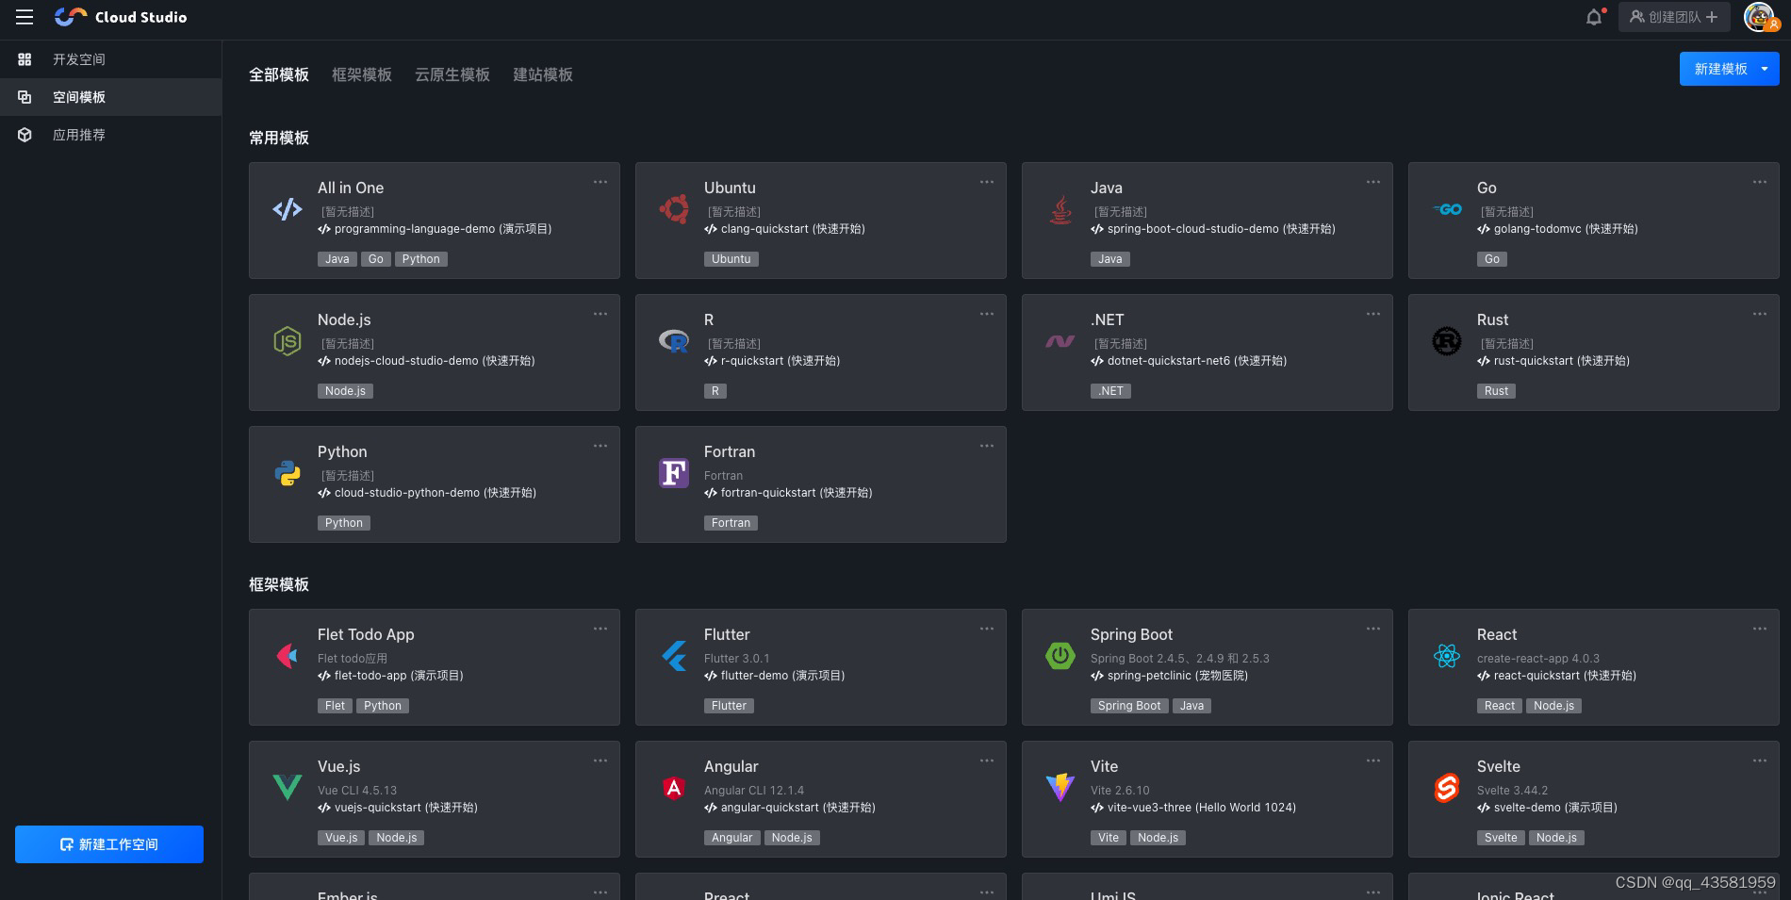The height and width of the screenshot is (900, 1791).
Task: Open the notifications bell
Action: tap(1594, 17)
